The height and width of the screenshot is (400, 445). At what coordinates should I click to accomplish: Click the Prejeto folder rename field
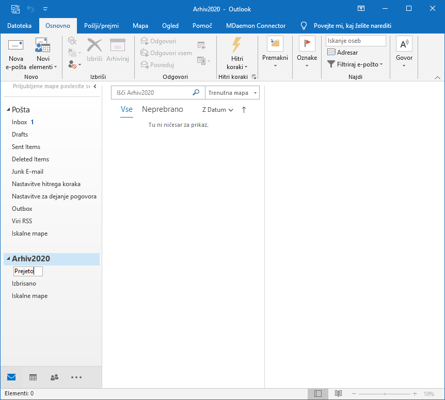[28, 271]
